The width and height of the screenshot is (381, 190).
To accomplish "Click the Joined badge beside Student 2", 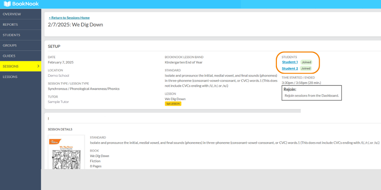I will point(306,68).
